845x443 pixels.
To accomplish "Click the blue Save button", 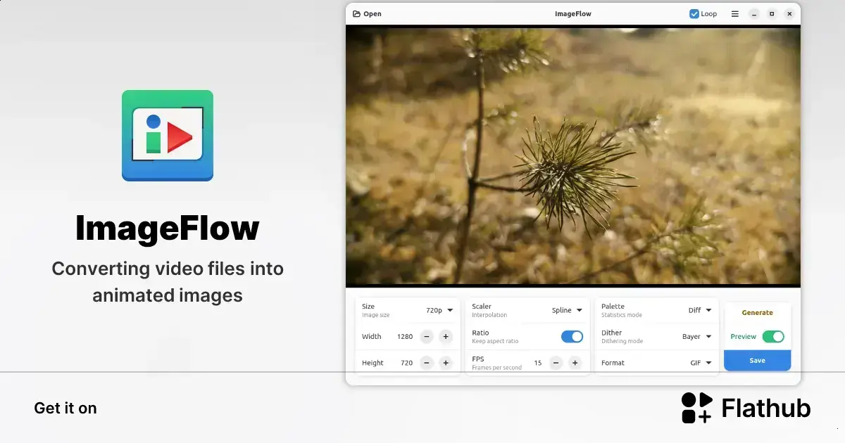I will point(757,360).
